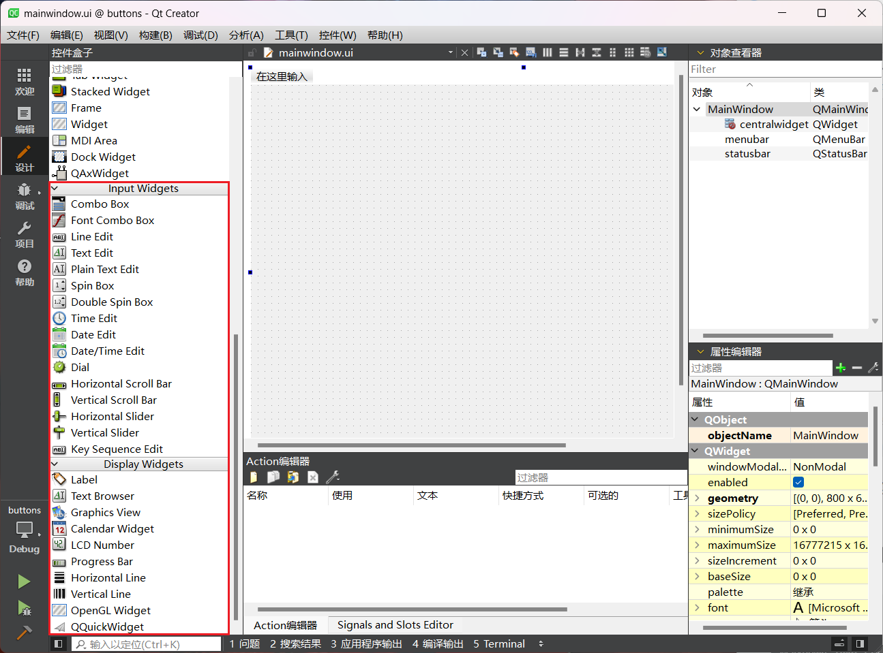The width and height of the screenshot is (883, 653).
Task: Collapse MainWindow tree node
Action: click(697, 109)
